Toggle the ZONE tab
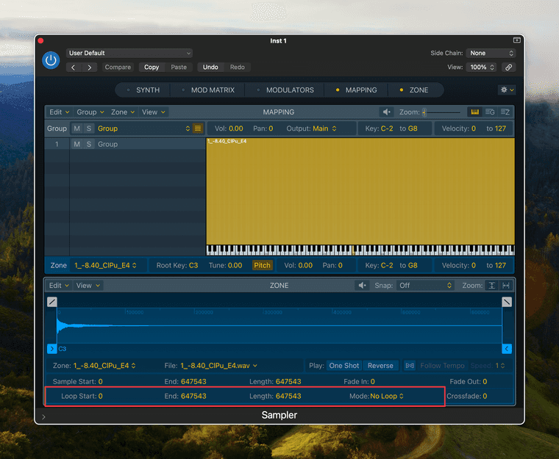Screen dimensions: 559x459 point(414,90)
